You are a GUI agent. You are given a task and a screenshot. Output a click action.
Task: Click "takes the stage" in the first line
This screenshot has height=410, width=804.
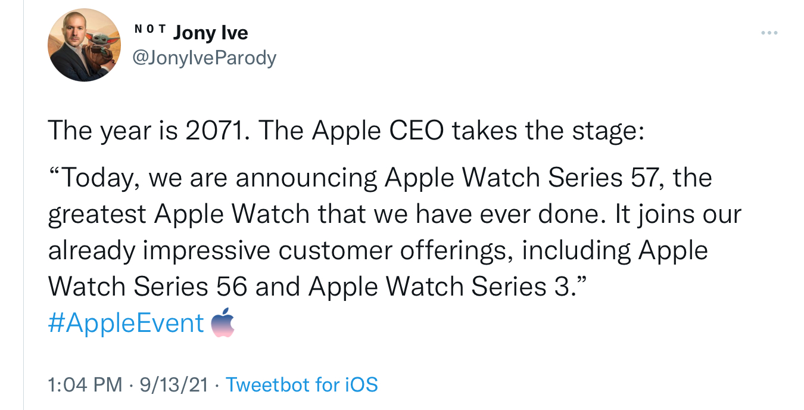coord(548,131)
